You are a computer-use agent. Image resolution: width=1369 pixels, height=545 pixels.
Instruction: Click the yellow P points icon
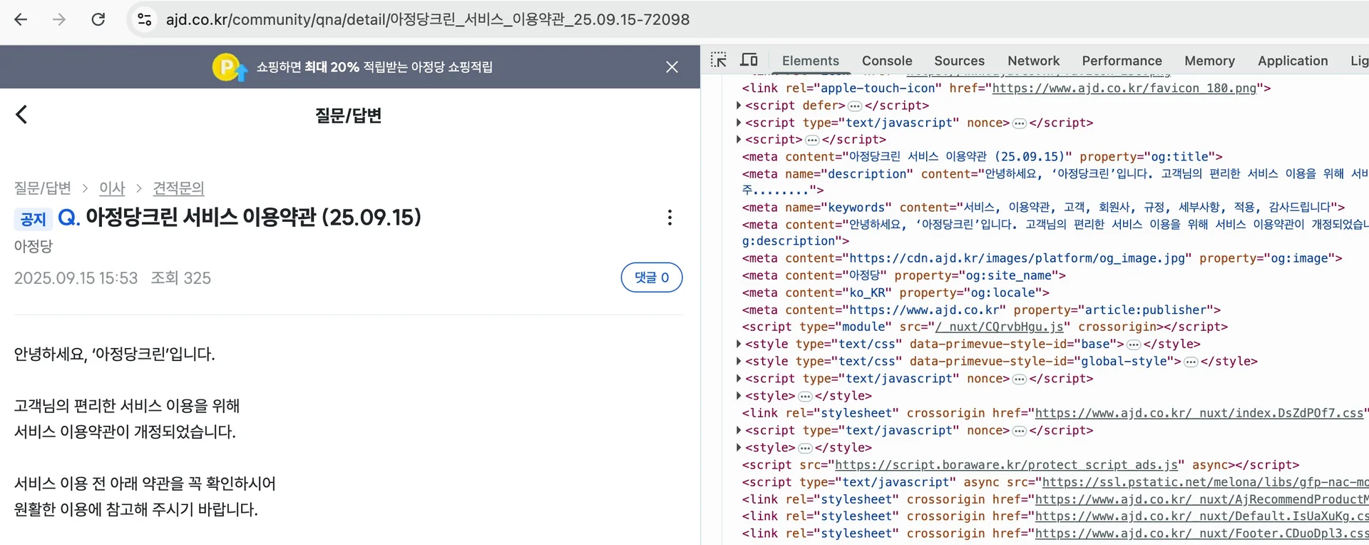coord(227,67)
